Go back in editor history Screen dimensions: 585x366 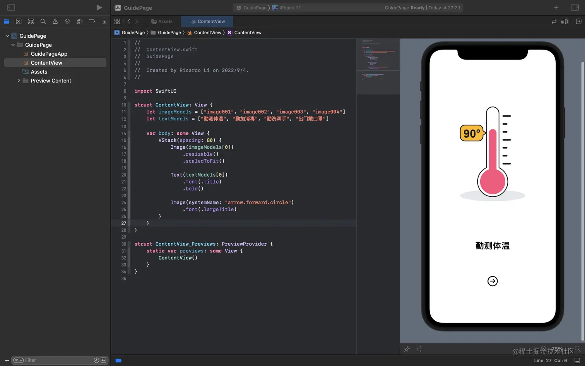[x=129, y=21]
